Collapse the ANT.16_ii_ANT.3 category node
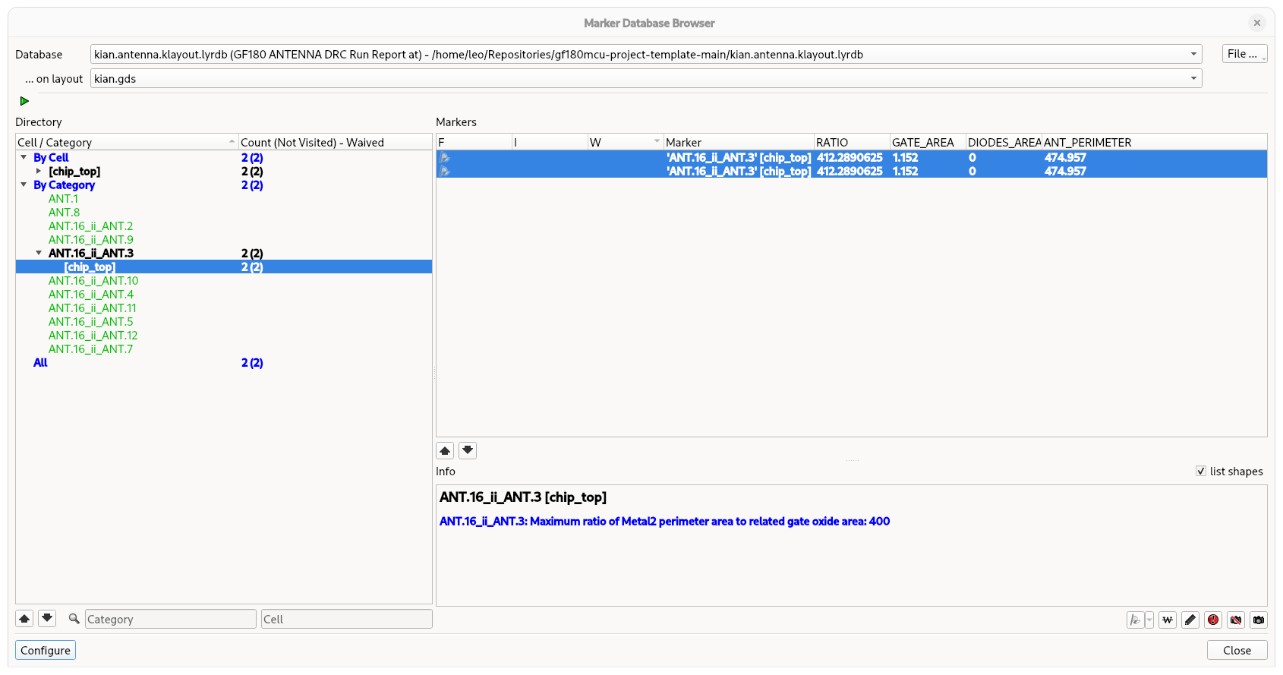The height and width of the screenshot is (675, 1283). [39, 254]
